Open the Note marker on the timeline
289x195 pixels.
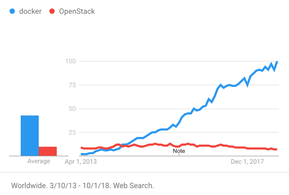click(179, 151)
